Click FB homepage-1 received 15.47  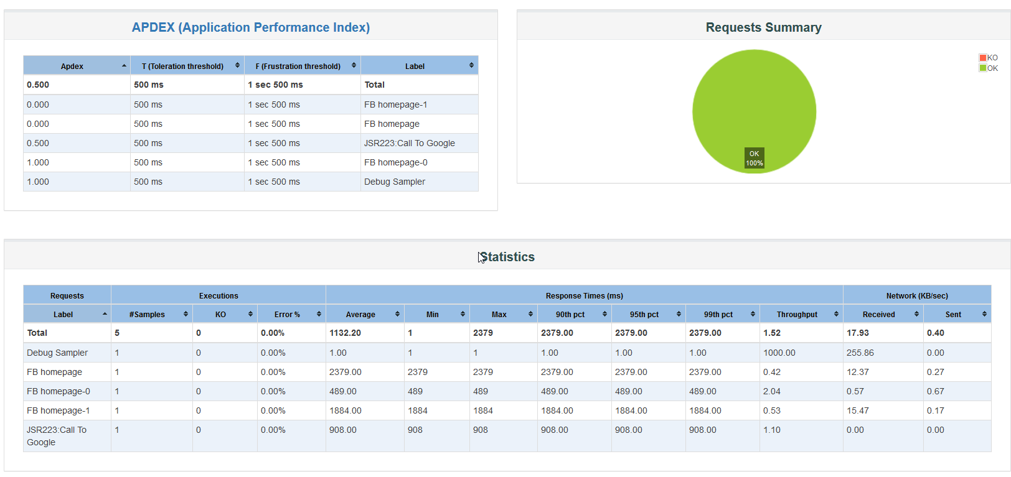pyautogui.click(x=858, y=410)
